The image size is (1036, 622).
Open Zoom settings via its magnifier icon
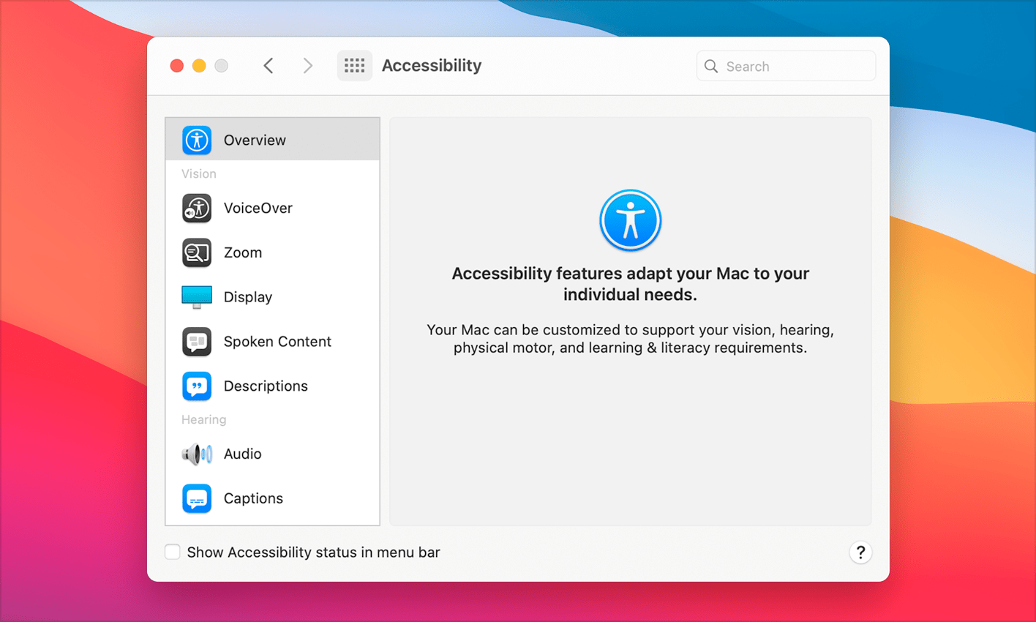click(197, 253)
